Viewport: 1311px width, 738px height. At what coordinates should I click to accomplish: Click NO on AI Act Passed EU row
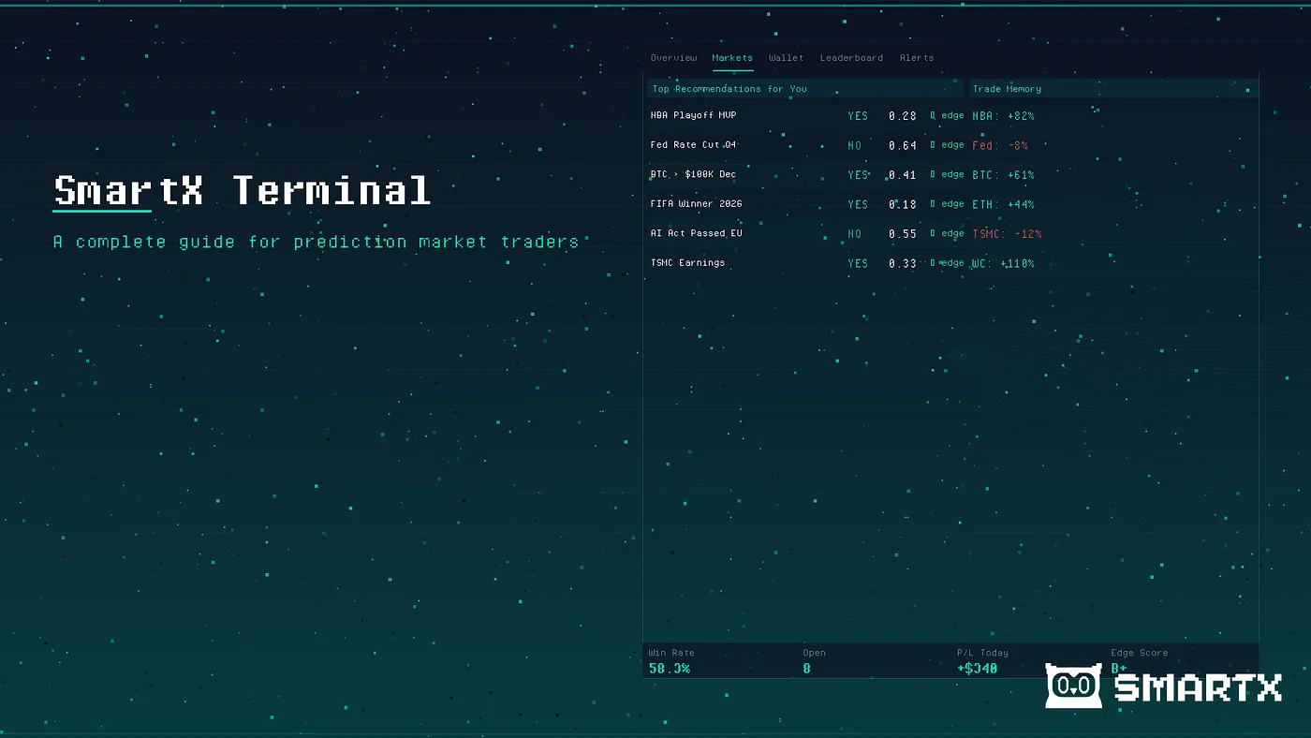click(x=854, y=234)
